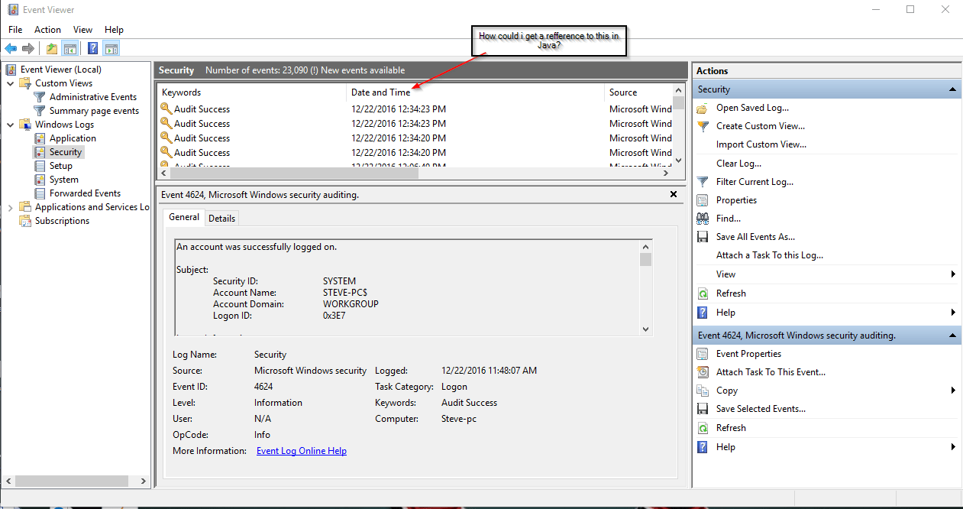Click the Filter Current Log funnel icon
The width and height of the screenshot is (963, 509).
(x=703, y=182)
